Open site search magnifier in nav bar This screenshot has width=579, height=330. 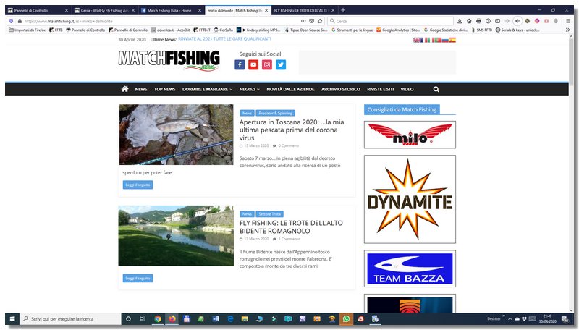(436, 89)
